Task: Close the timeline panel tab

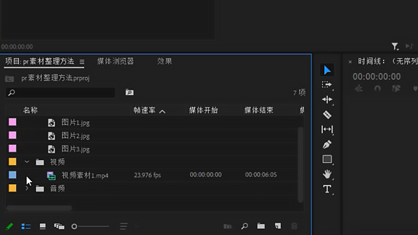Action: coord(350,62)
